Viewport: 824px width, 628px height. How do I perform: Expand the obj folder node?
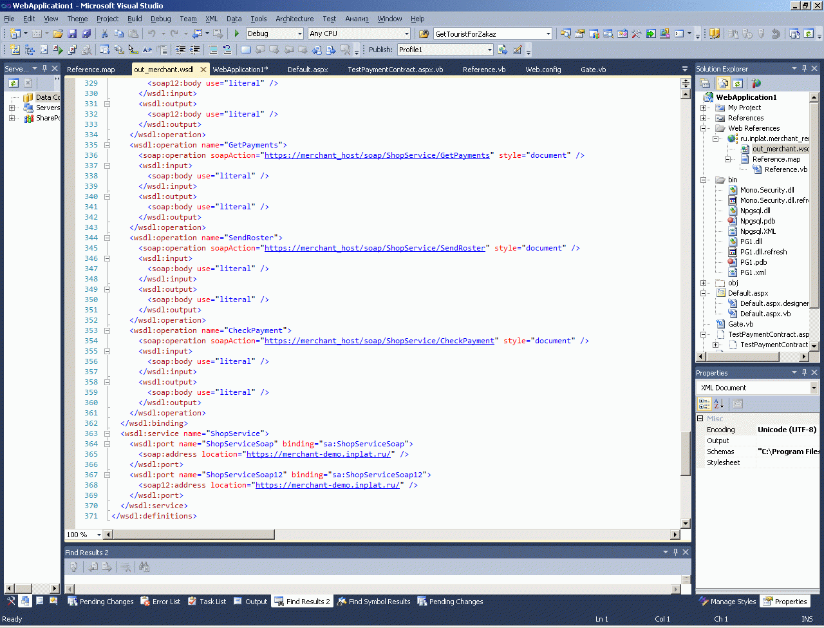coord(704,283)
